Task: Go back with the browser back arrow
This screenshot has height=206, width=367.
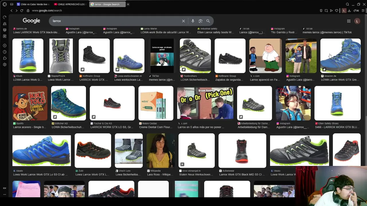Action: point(11,11)
